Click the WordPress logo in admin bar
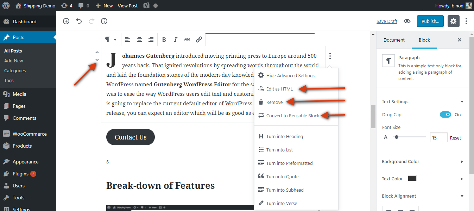Image resolution: width=474 pixels, height=211 pixels. 6,6
